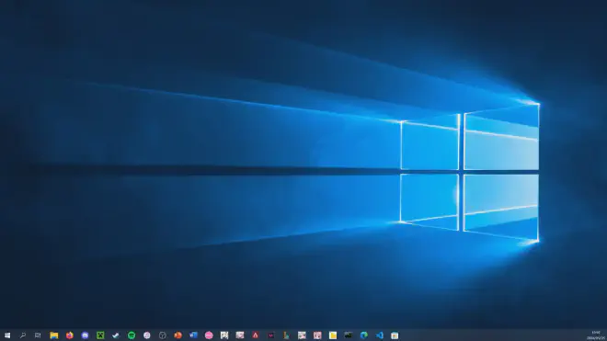Image resolution: width=607 pixels, height=341 pixels.
Task: Open the yellow Sticky Notes icon
Action: pyautogui.click(x=333, y=335)
